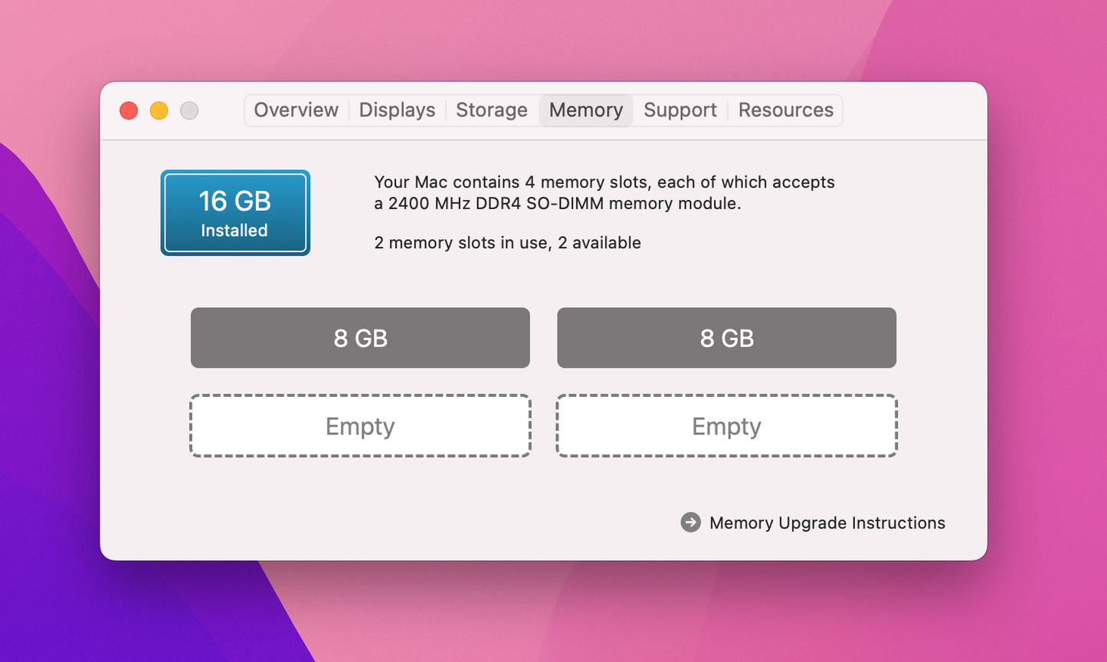1107x662 pixels.
Task: Minimize the window with the yellow button
Action: tap(159, 110)
